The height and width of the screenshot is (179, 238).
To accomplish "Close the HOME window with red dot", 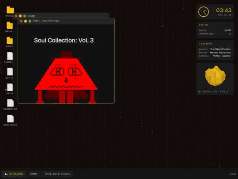I will coord(16,16).
